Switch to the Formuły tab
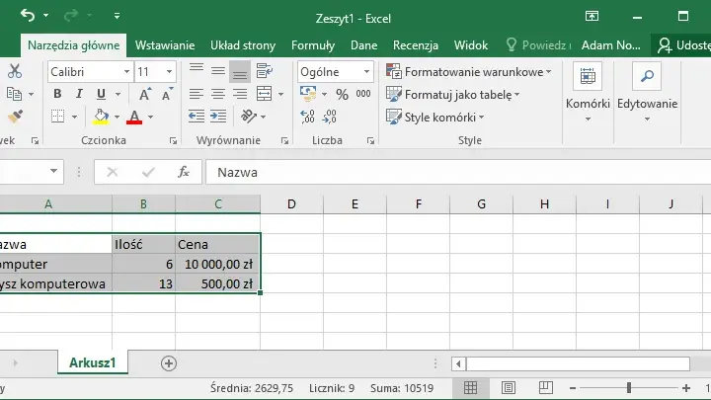 click(313, 45)
